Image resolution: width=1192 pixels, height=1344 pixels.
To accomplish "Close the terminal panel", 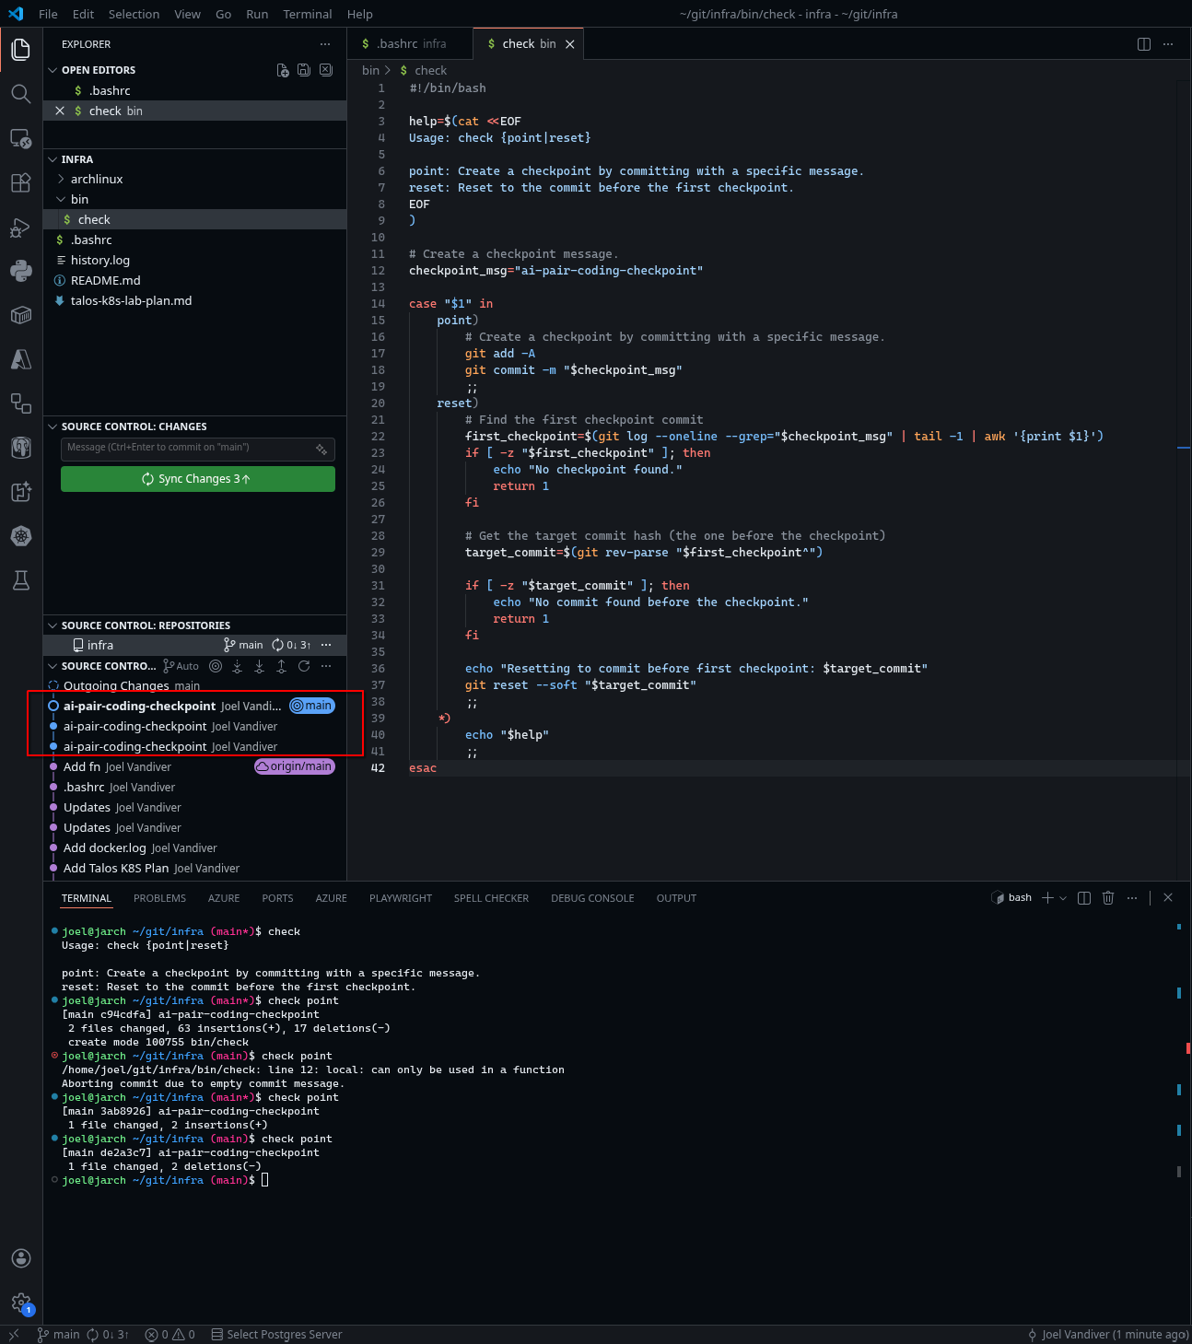I will coord(1168,898).
